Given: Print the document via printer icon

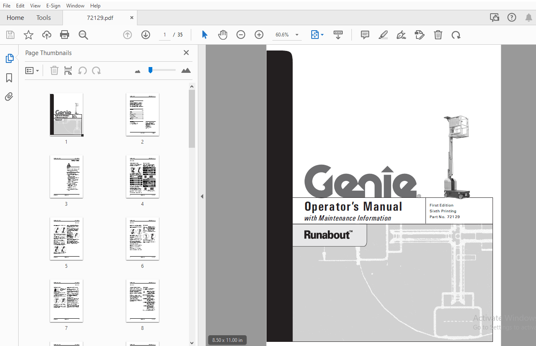Looking at the screenshot, I should click(65, 35).
